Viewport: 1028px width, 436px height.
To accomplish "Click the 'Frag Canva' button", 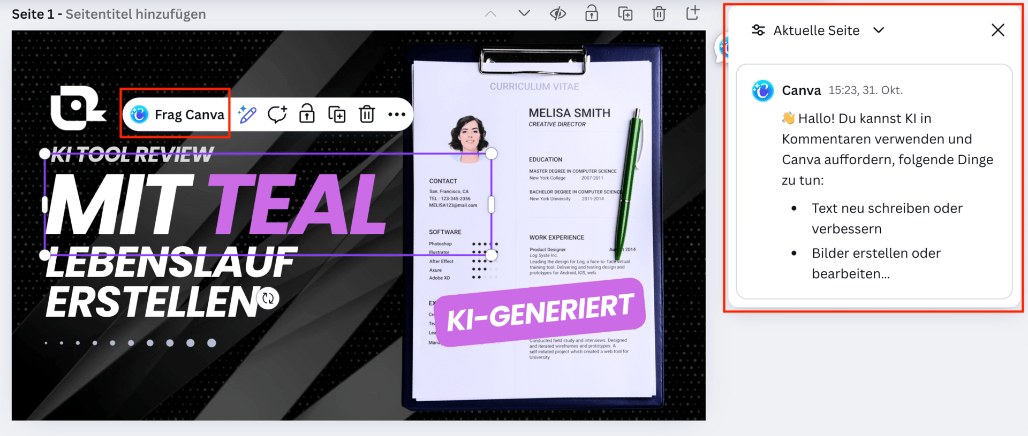I will point(177,114).
